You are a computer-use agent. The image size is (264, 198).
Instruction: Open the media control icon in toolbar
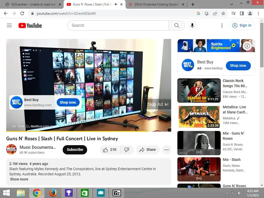tap(233, 13)
